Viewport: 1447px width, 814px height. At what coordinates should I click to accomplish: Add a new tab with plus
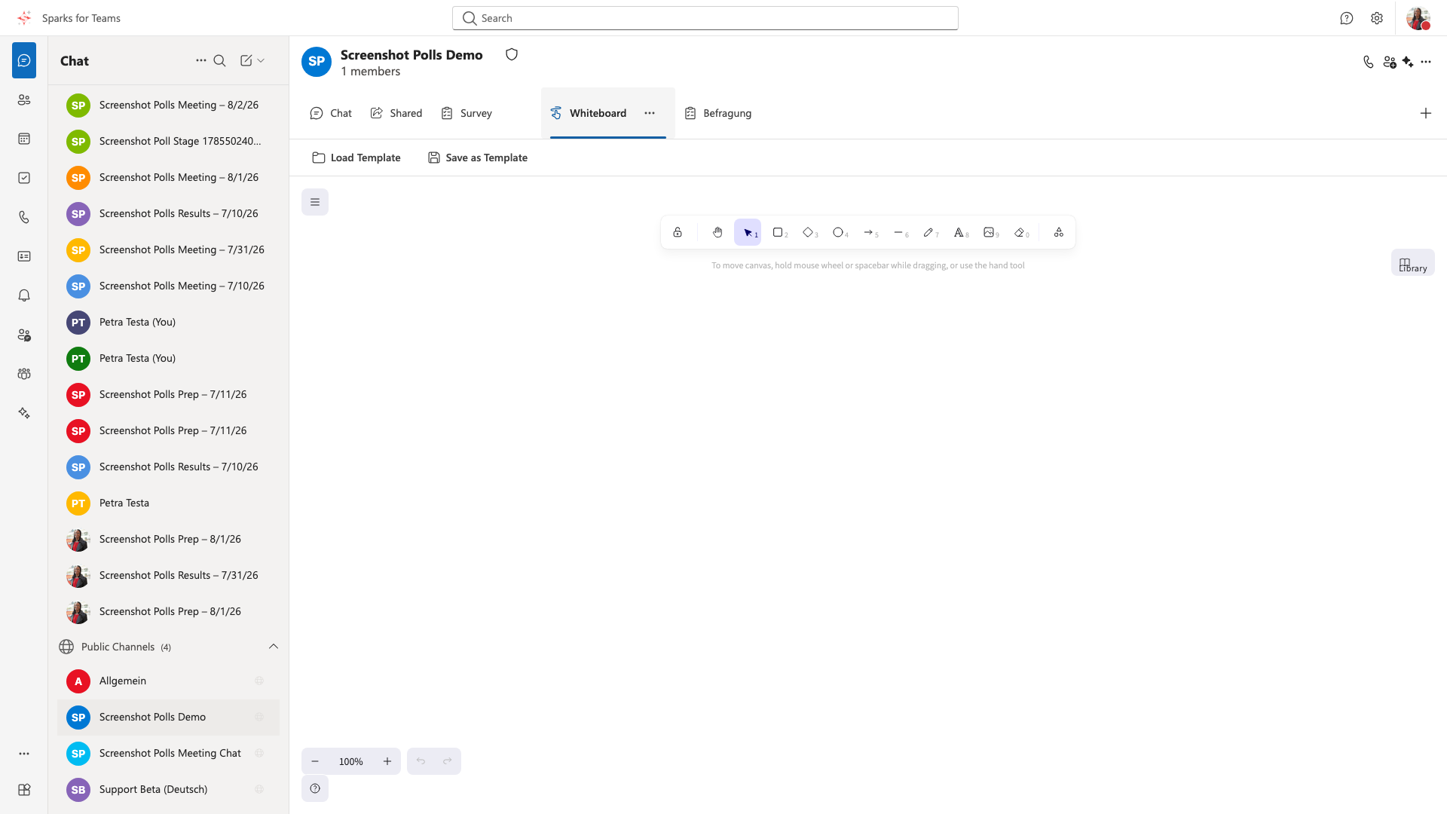pos(1426,113)
